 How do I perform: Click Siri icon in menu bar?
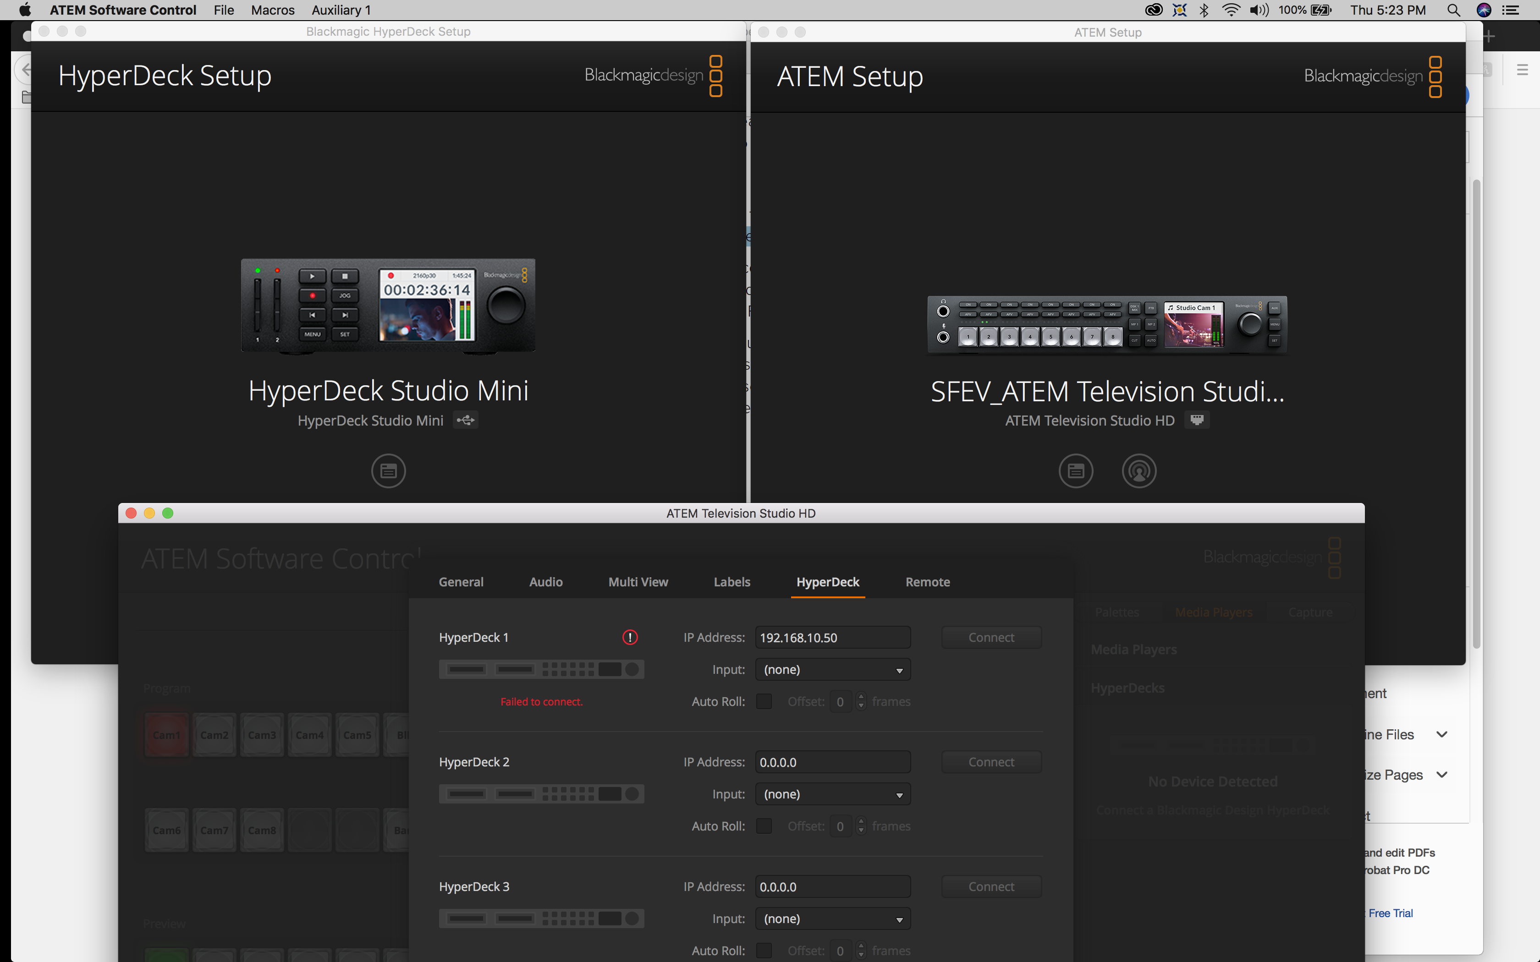pos(1484,10)
